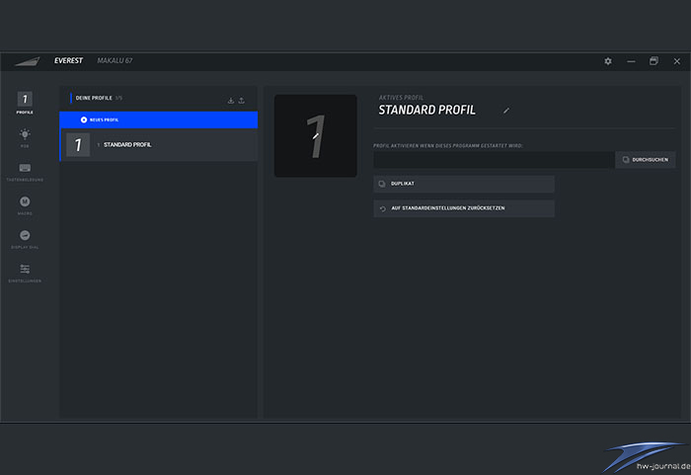Click the Standard Profil title text
Viewport: 691px width, 475px height.
(x=426, y=110)
